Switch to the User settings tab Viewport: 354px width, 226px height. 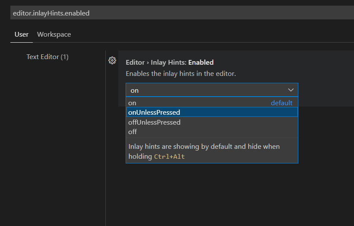pyautogui.click(x=22, y=35)
